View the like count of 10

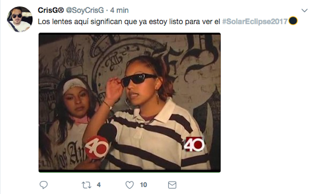pos(144,185)
